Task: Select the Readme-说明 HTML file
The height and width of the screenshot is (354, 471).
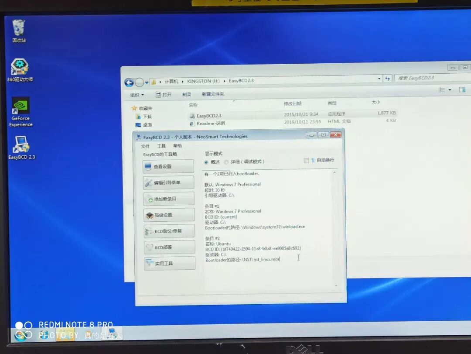Action: point(207,124)
